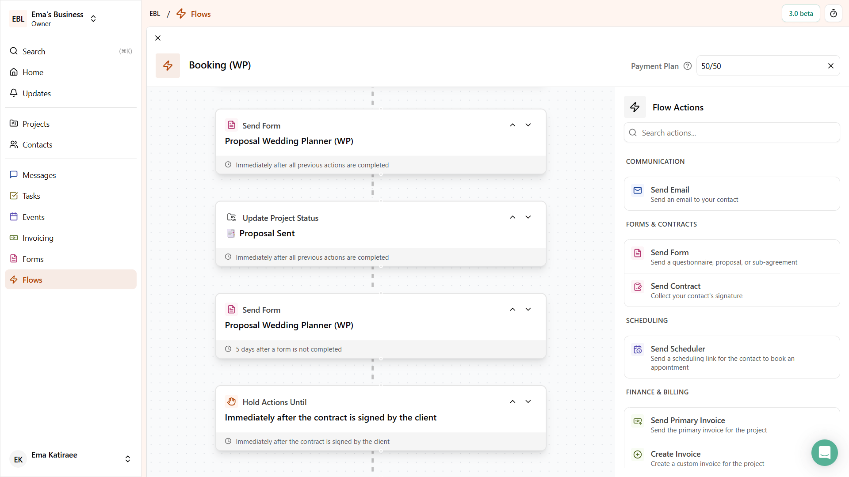Choose the Send Scheduler action
Screen dimensions: 849x477
click(731, 357)
